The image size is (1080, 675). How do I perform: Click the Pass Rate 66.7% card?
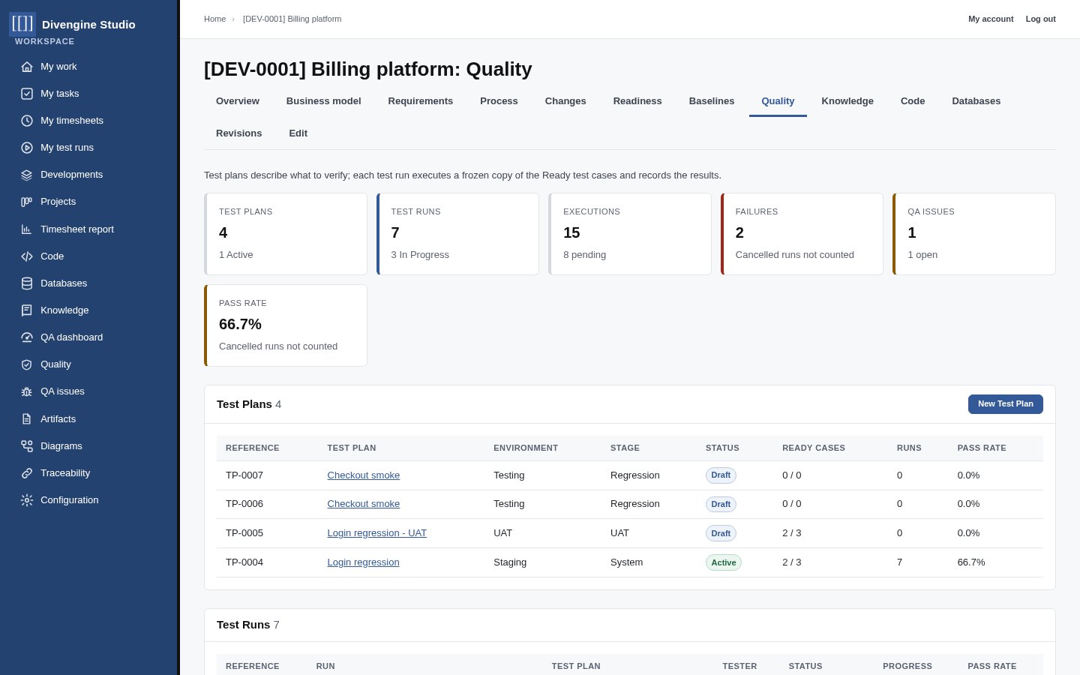pos(286,325)
